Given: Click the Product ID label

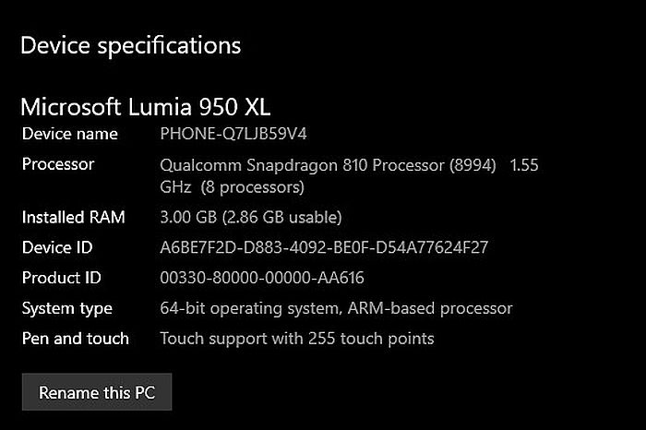Looking at the screenshot, I should pos(62,278).
